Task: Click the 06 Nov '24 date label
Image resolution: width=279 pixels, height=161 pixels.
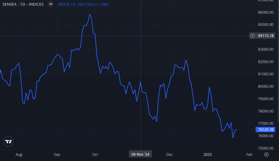Action: [x=140, y=154]
